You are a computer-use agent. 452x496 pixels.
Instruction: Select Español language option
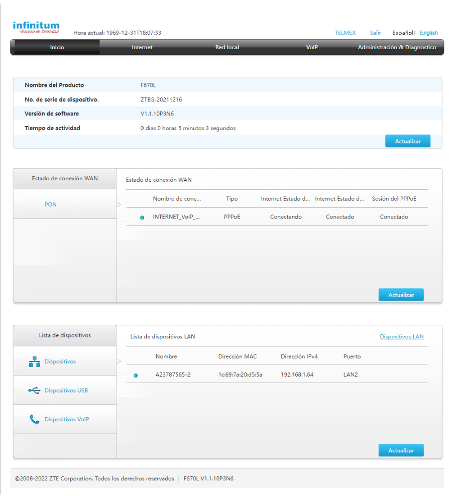click(402, 33)
